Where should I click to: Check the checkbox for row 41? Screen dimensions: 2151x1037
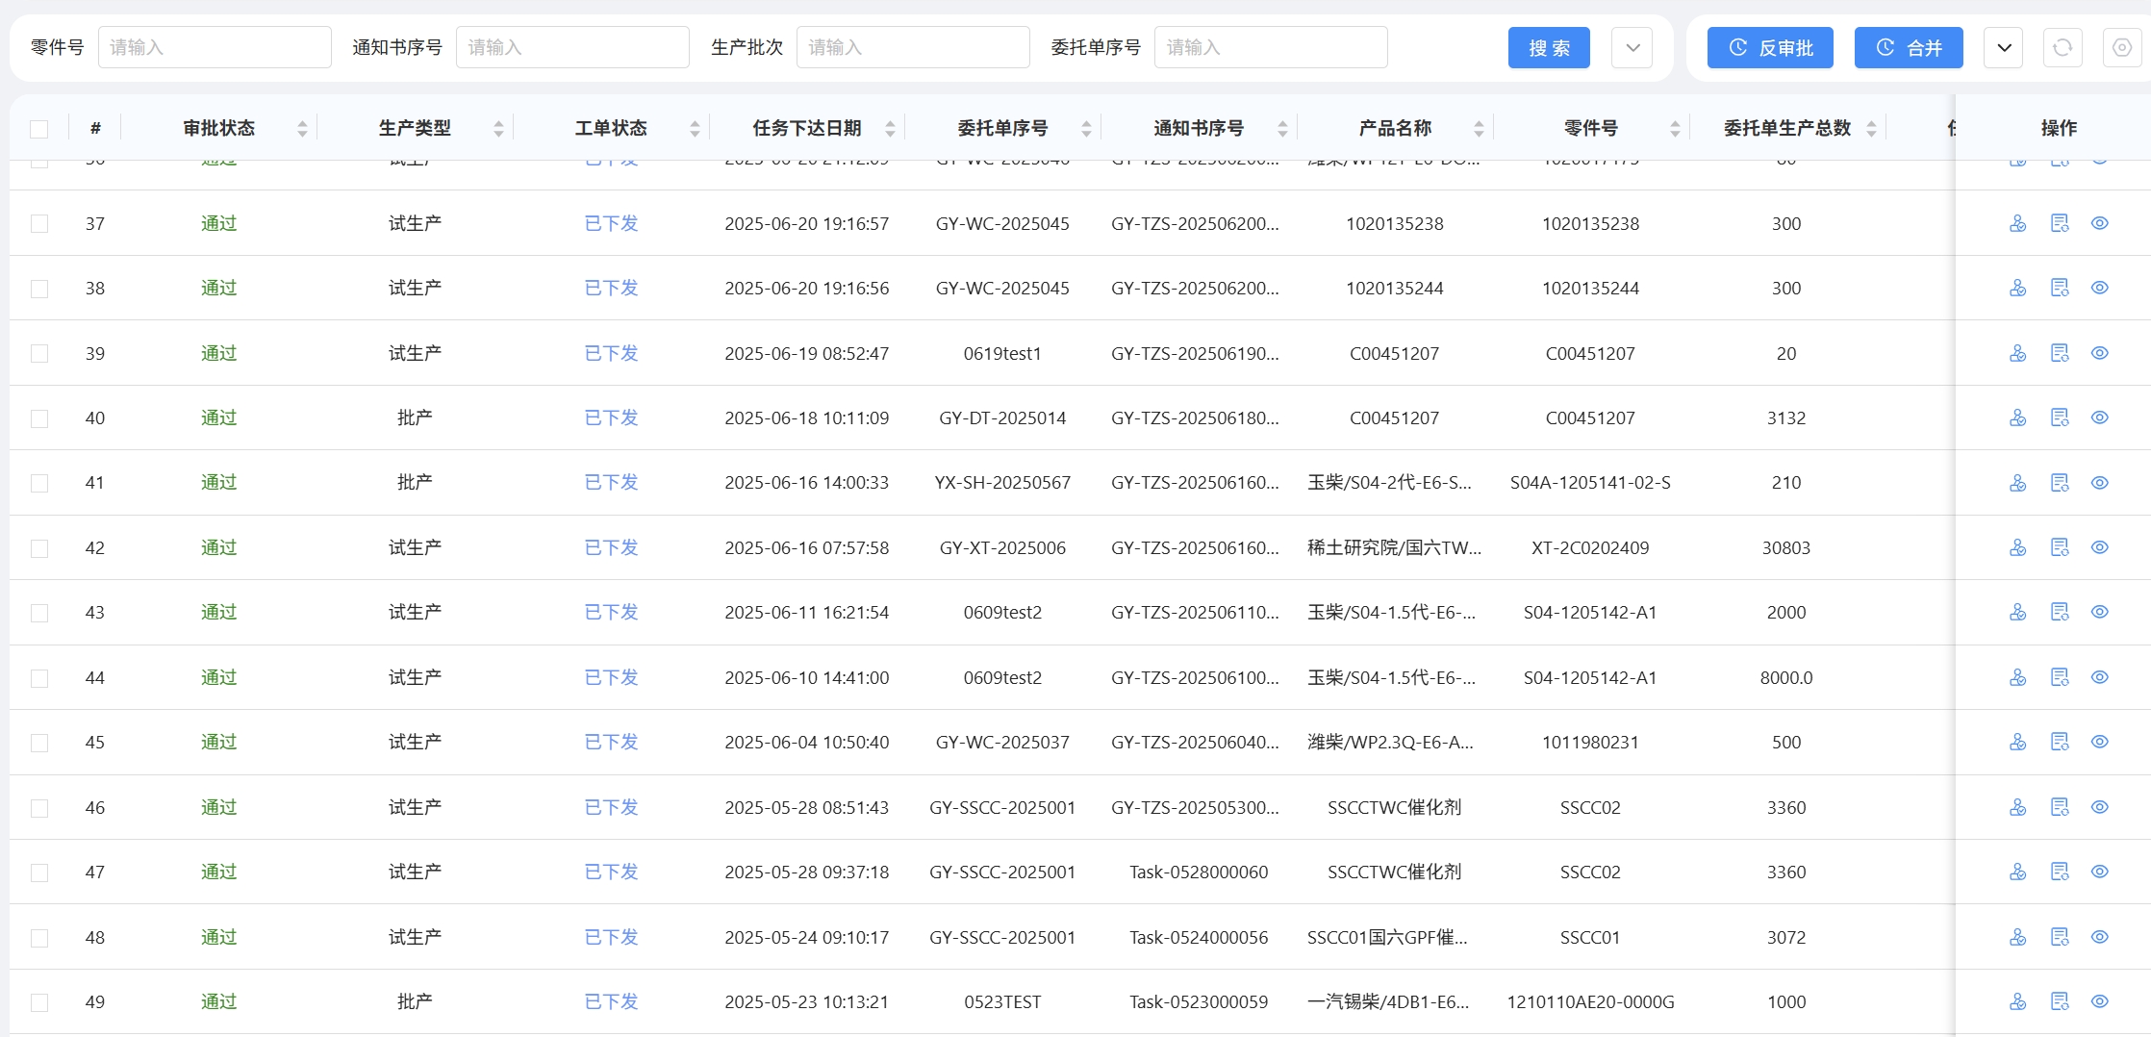click(x=39, y=483)
